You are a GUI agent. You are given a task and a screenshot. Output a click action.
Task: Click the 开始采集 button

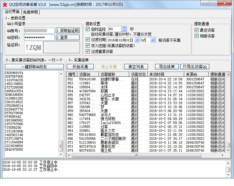80,67
